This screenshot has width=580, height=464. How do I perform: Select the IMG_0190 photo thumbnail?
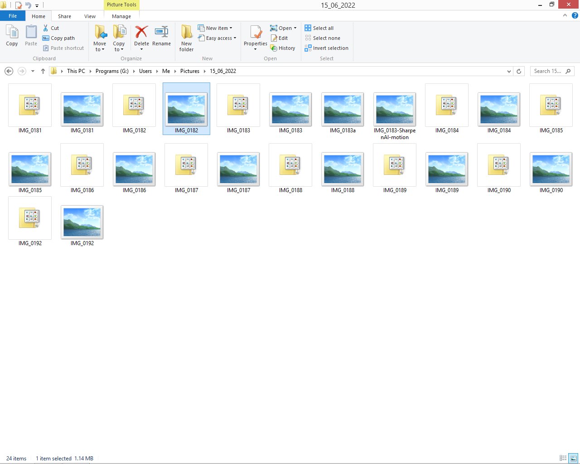coord(551,168)
